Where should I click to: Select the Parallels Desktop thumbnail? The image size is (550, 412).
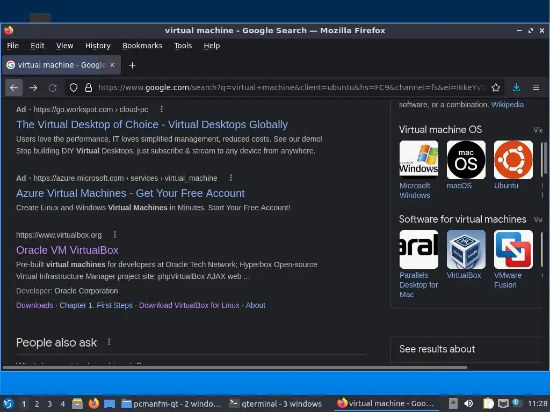418,249
